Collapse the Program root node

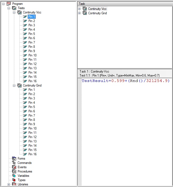[x=3, y=4]
